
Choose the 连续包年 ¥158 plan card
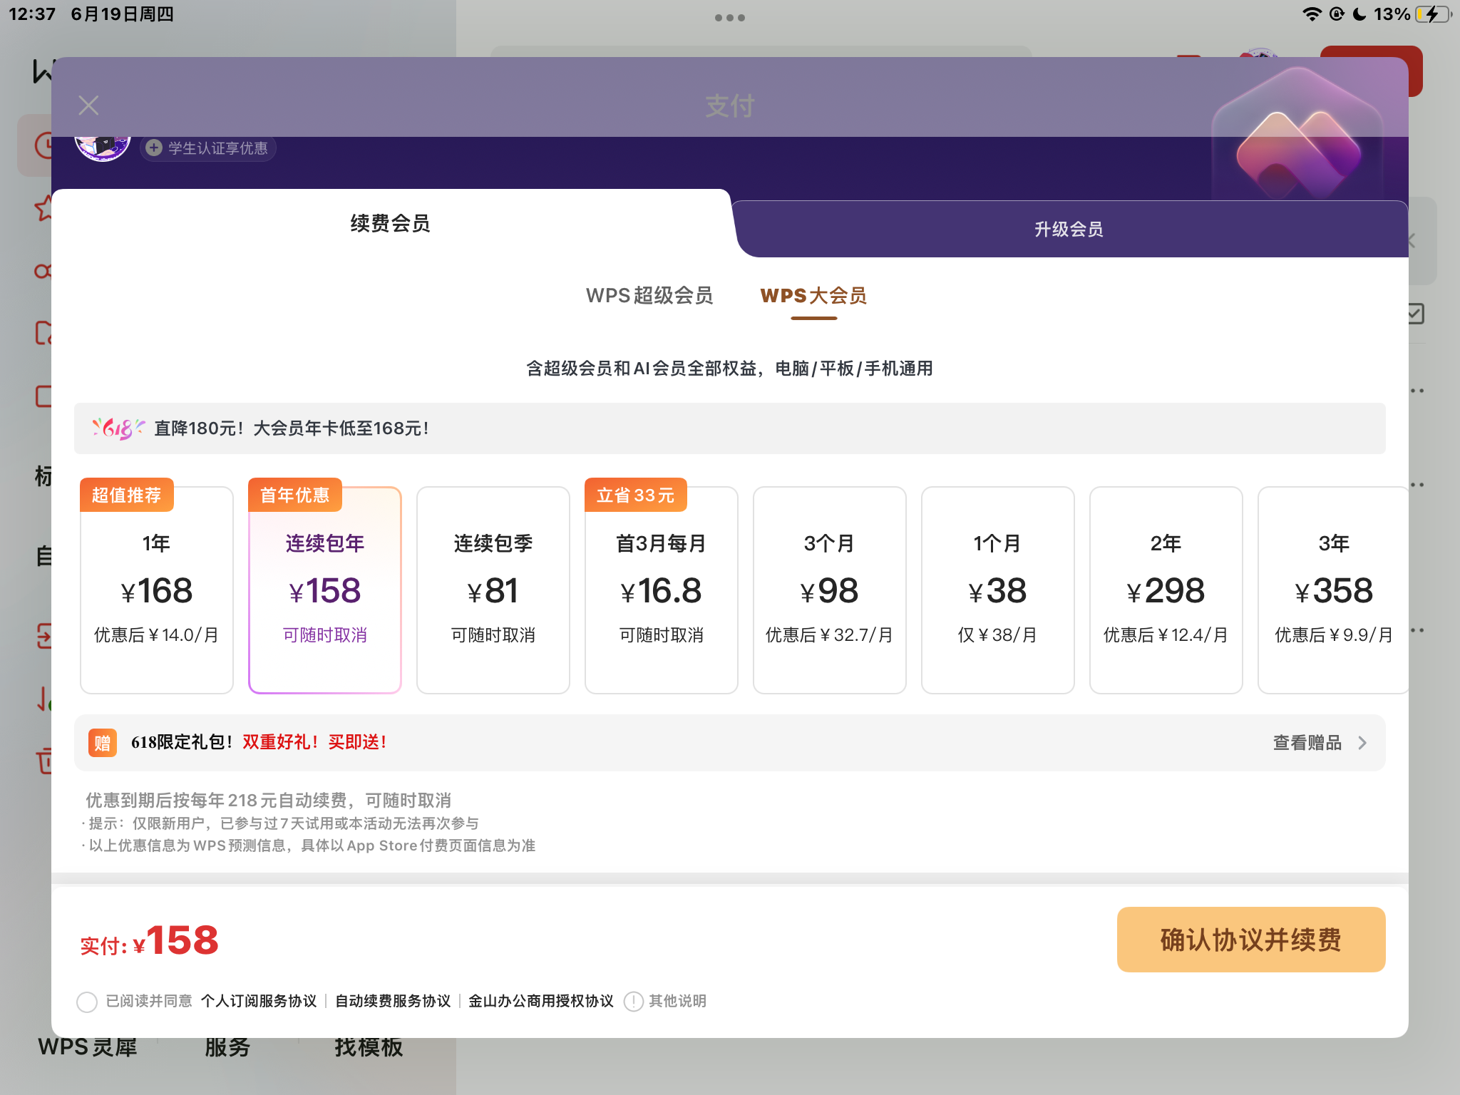pos(325,590)
